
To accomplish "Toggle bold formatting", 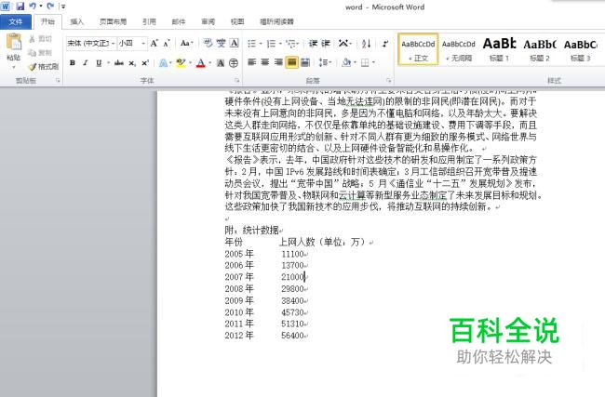I will pos(72,63).
